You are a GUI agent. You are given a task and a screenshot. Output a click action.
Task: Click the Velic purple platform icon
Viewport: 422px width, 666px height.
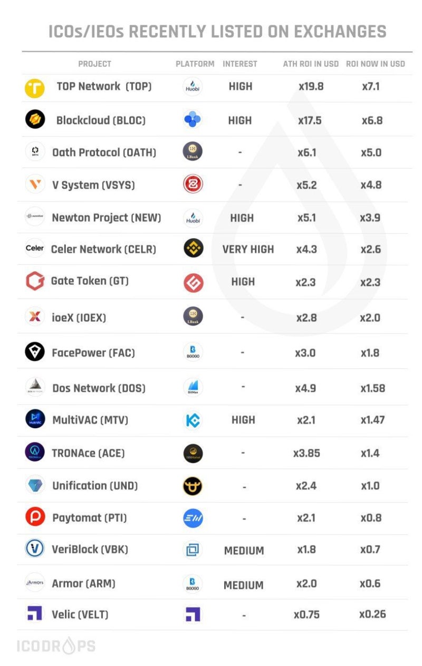[x=193, y=614]
